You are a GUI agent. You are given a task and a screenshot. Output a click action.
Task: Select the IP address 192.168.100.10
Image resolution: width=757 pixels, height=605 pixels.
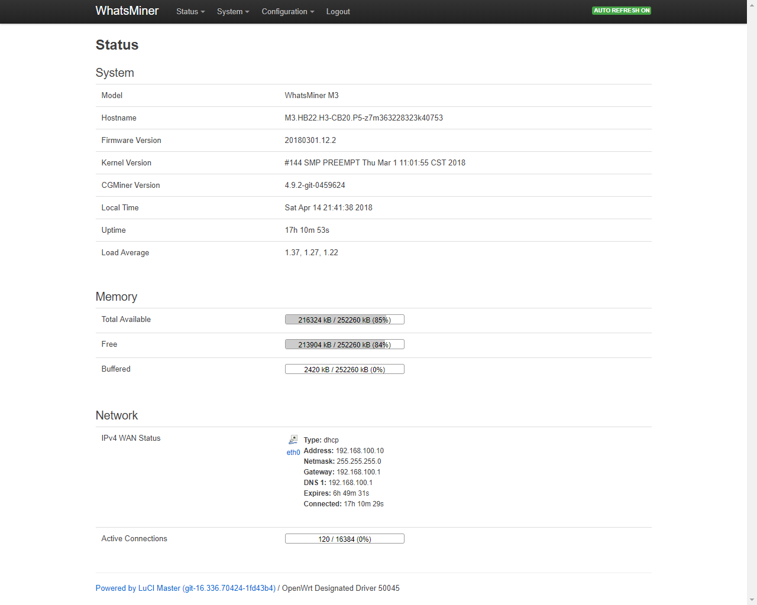(360, 451)
